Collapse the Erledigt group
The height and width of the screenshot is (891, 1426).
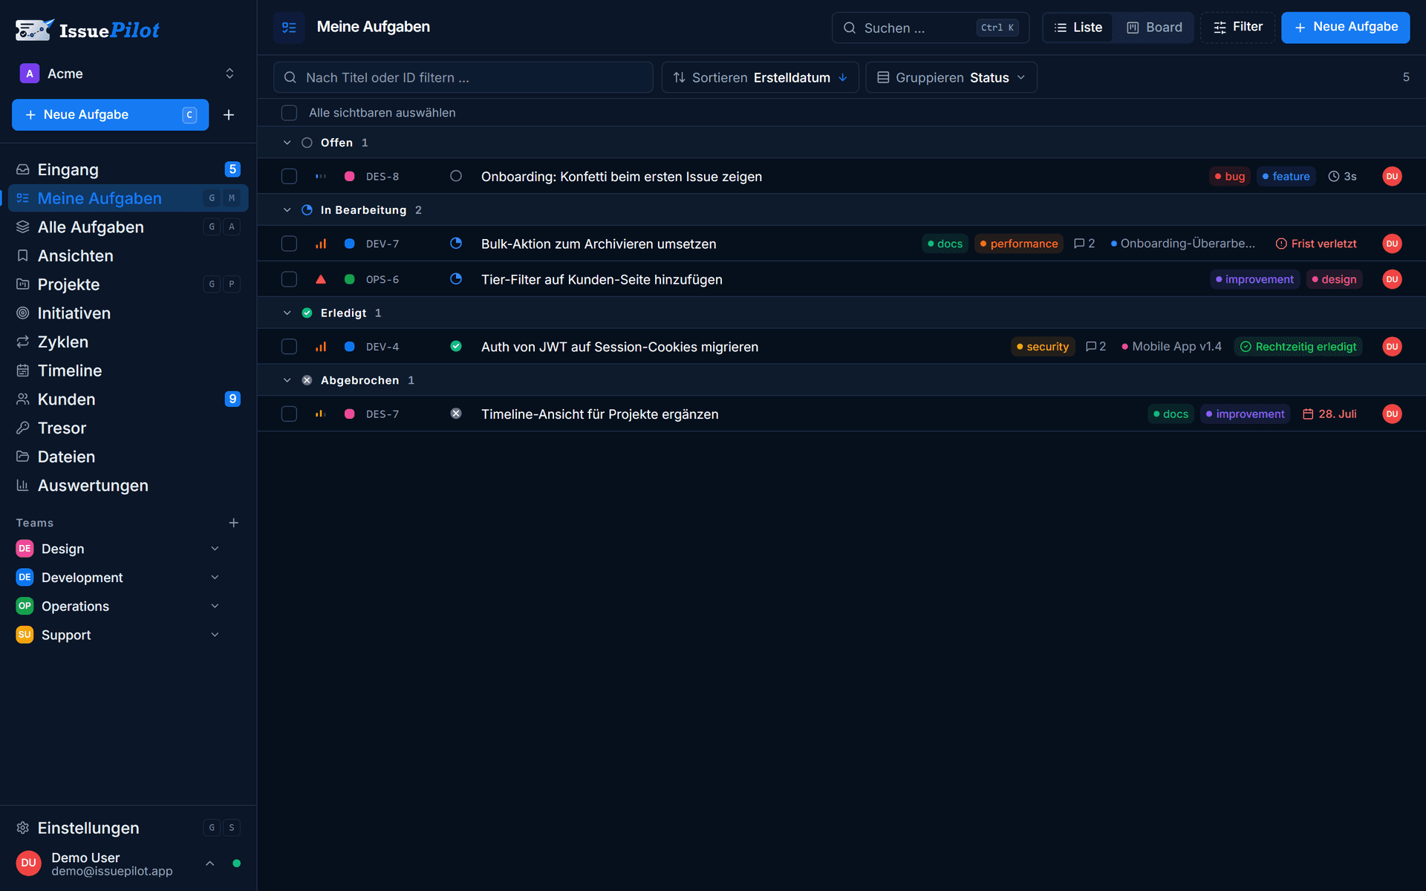tap(287, 313)
